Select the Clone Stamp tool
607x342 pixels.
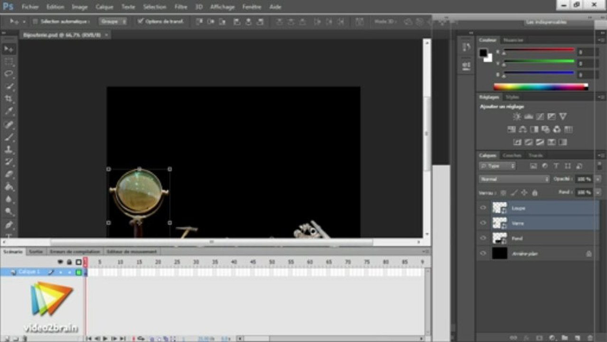[x=9, y=149]
